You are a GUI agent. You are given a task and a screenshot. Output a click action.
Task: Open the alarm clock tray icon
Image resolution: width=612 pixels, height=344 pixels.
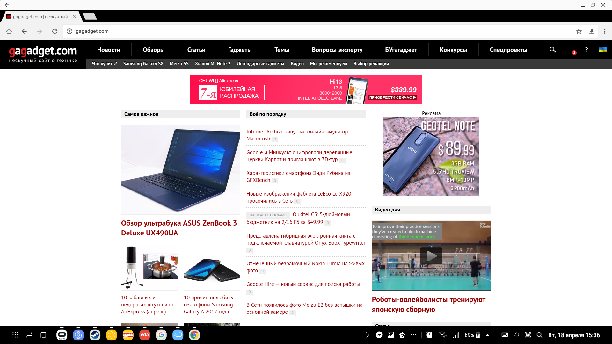pyautogui.click(x=429, y=335)
